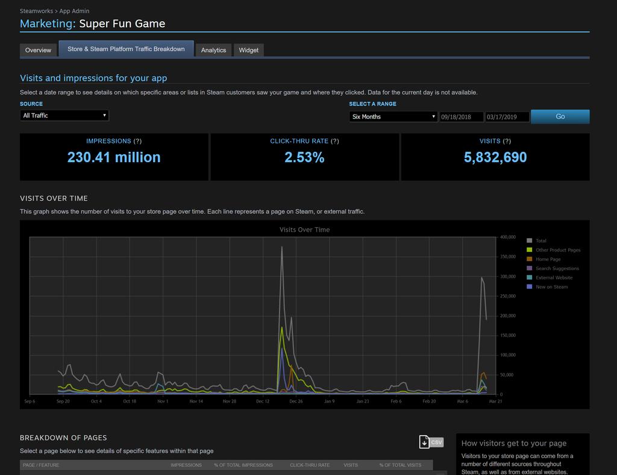Select Store & Steam Platform Traffic Breakdown tab
The width and height of the screenshot is (617, 475).
click(126, 49)
